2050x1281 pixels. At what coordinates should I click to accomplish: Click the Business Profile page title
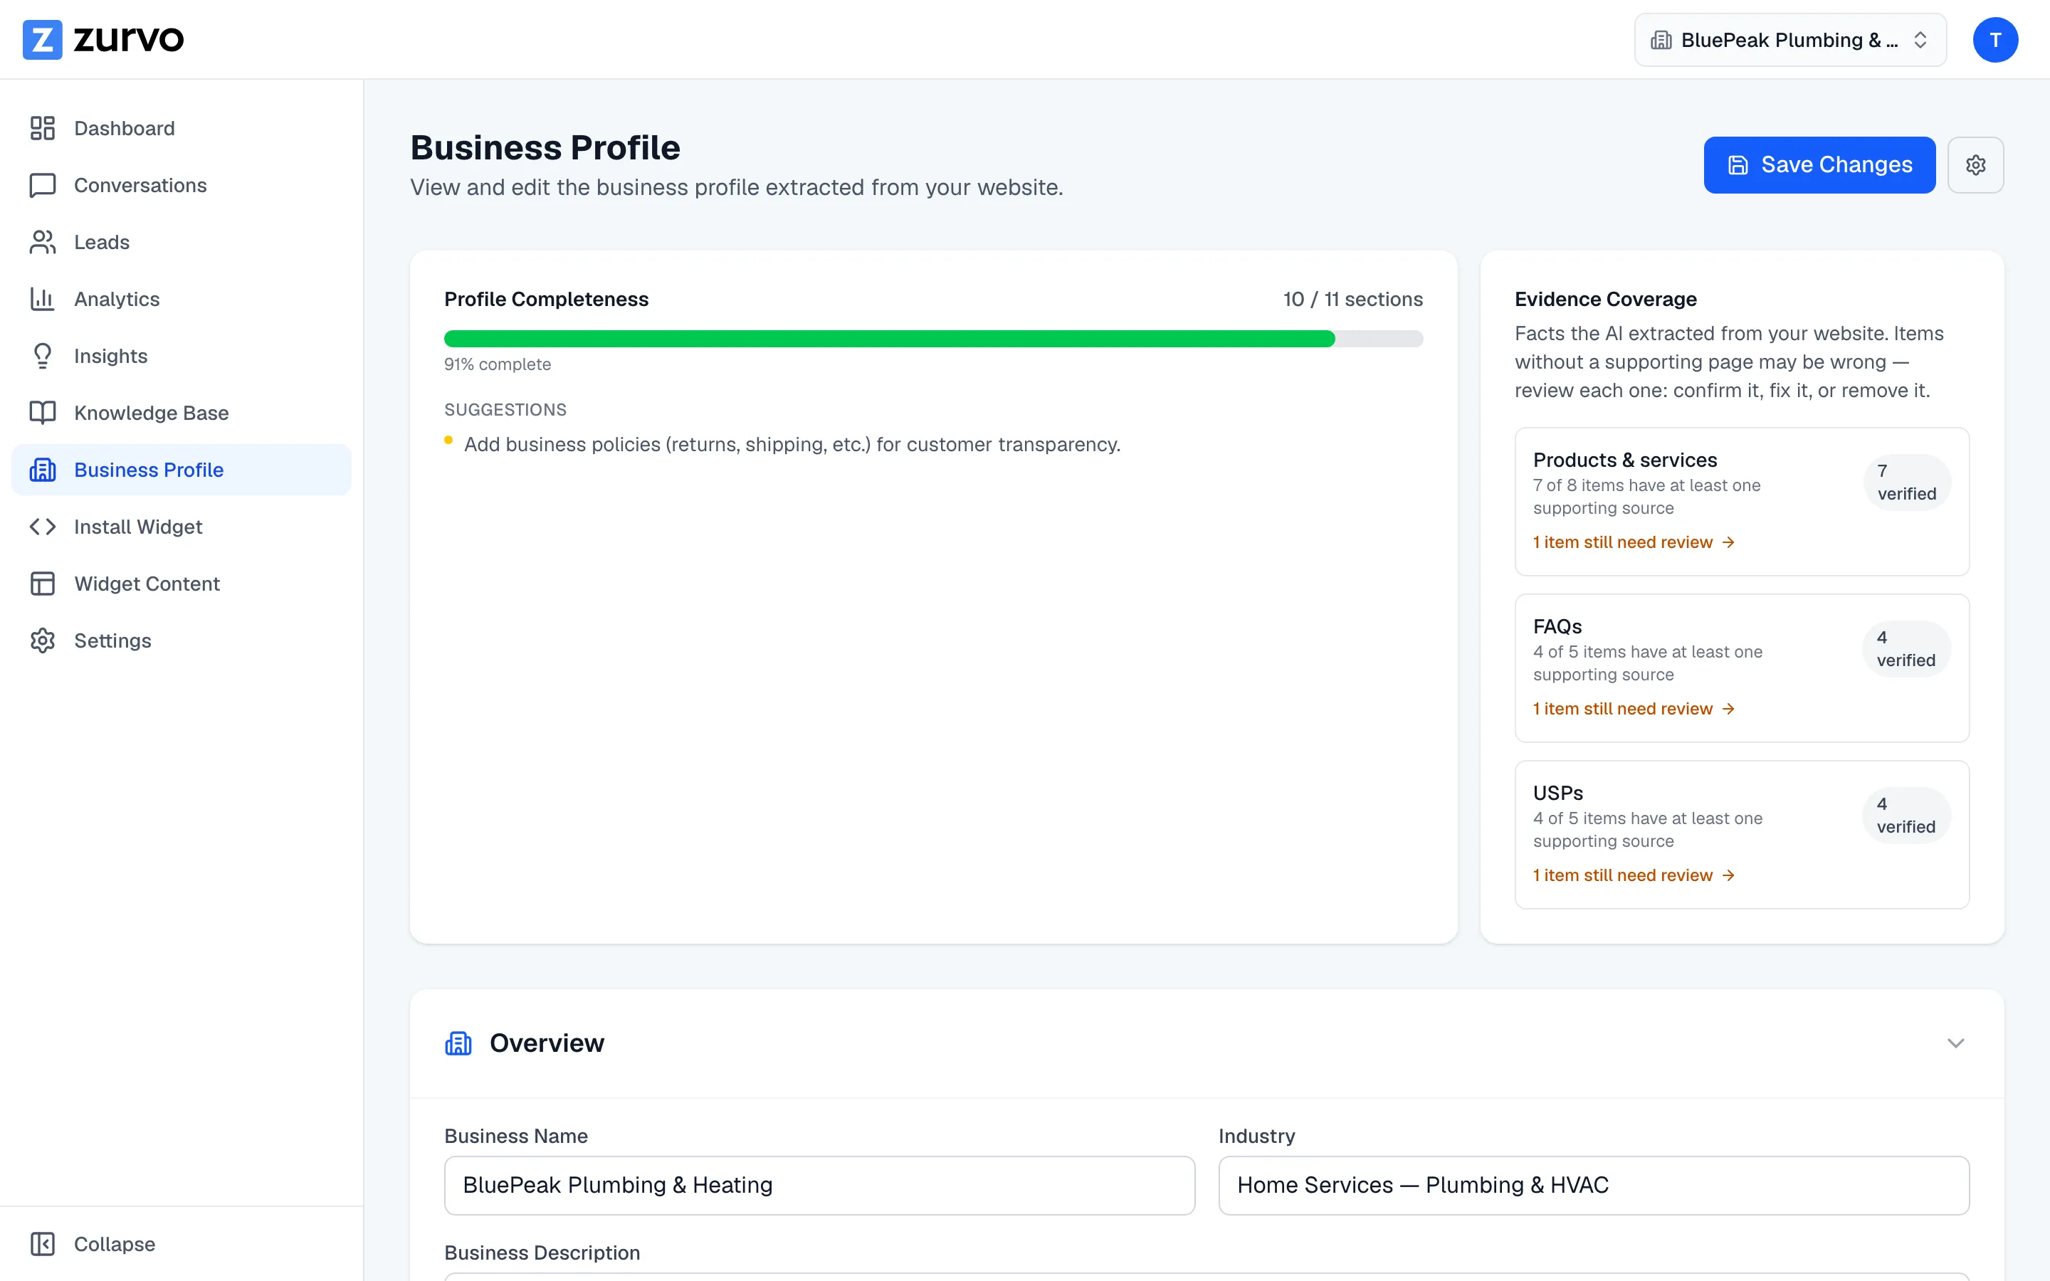(x=545, y=147)
